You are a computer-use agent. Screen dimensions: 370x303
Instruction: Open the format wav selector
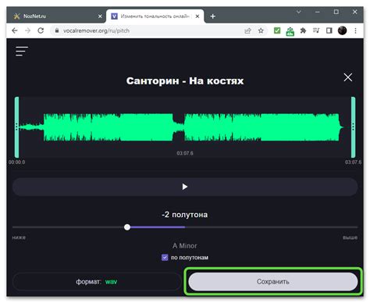pos(97,281)
